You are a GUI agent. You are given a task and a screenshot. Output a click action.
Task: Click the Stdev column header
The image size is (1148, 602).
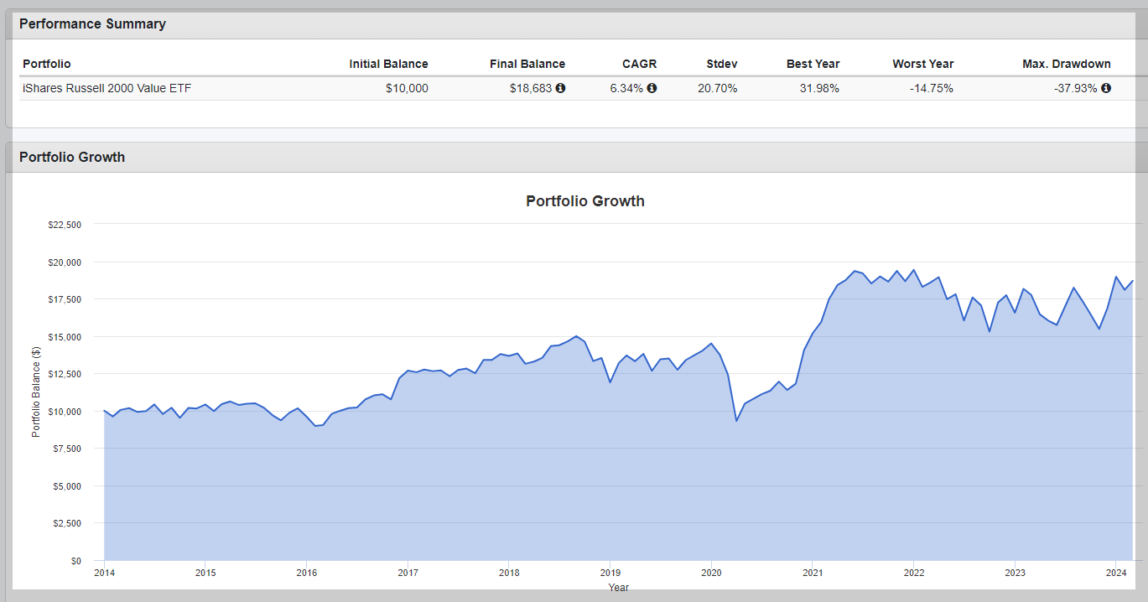pyautogui.click(x=722, y=64)
